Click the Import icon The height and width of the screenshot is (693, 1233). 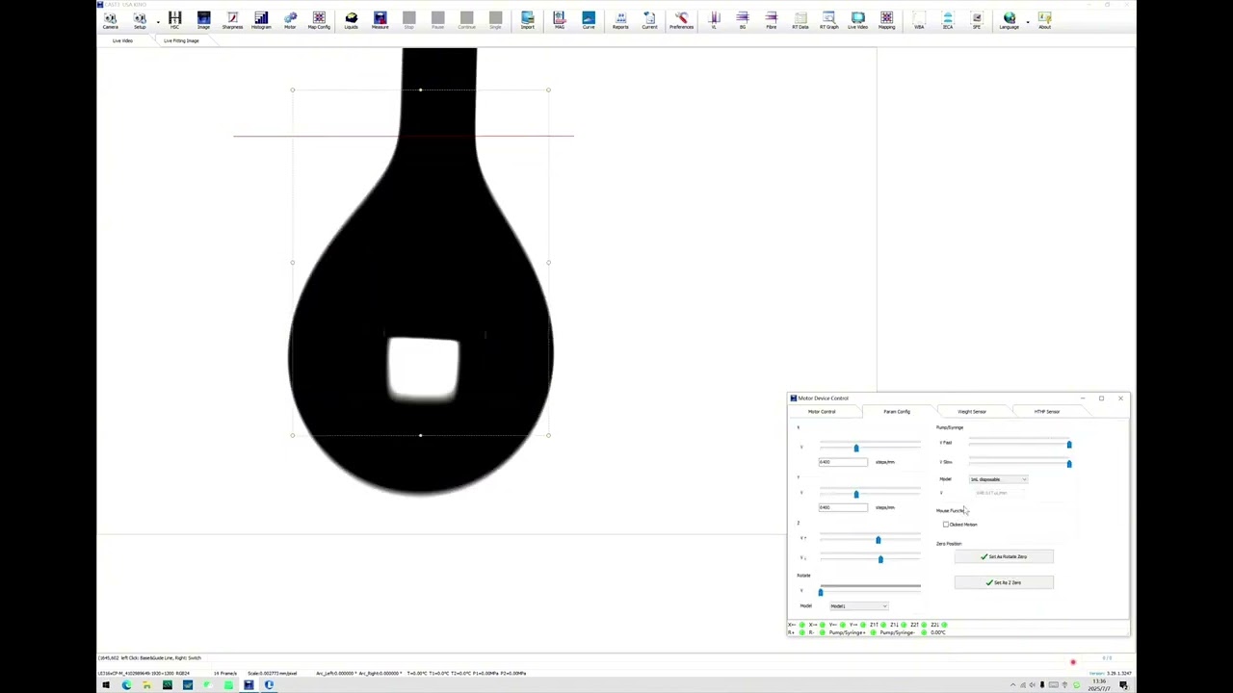click(x=527, y=19)
